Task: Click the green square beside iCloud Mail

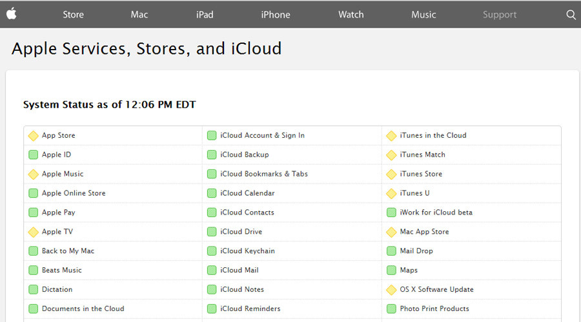Action: [212, 270]
